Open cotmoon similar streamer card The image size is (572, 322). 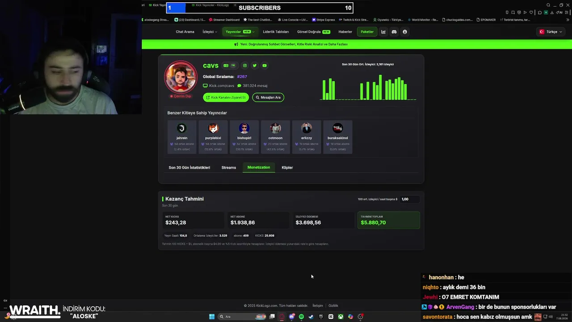click(275, 137)
